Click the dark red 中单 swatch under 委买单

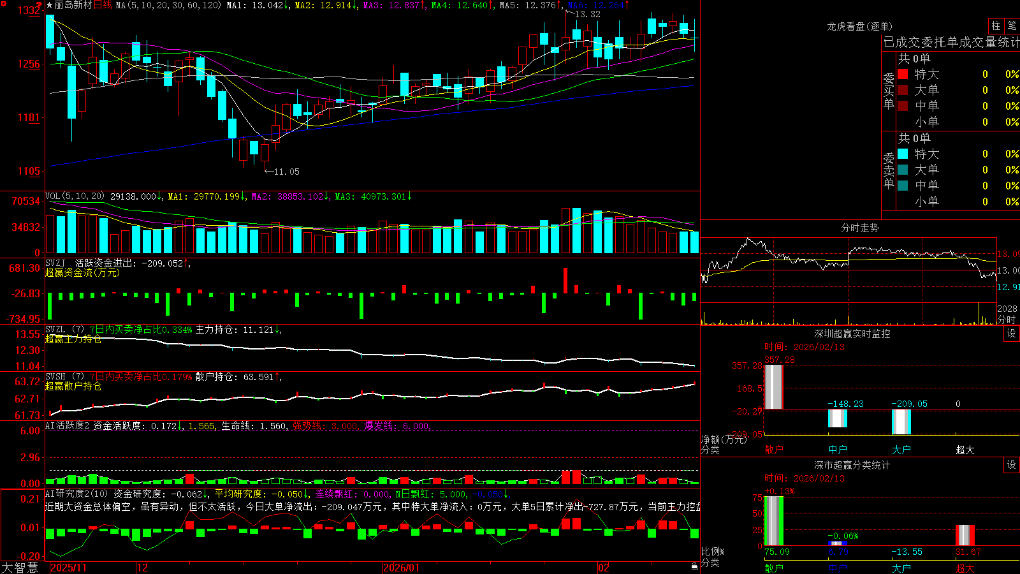903,106
